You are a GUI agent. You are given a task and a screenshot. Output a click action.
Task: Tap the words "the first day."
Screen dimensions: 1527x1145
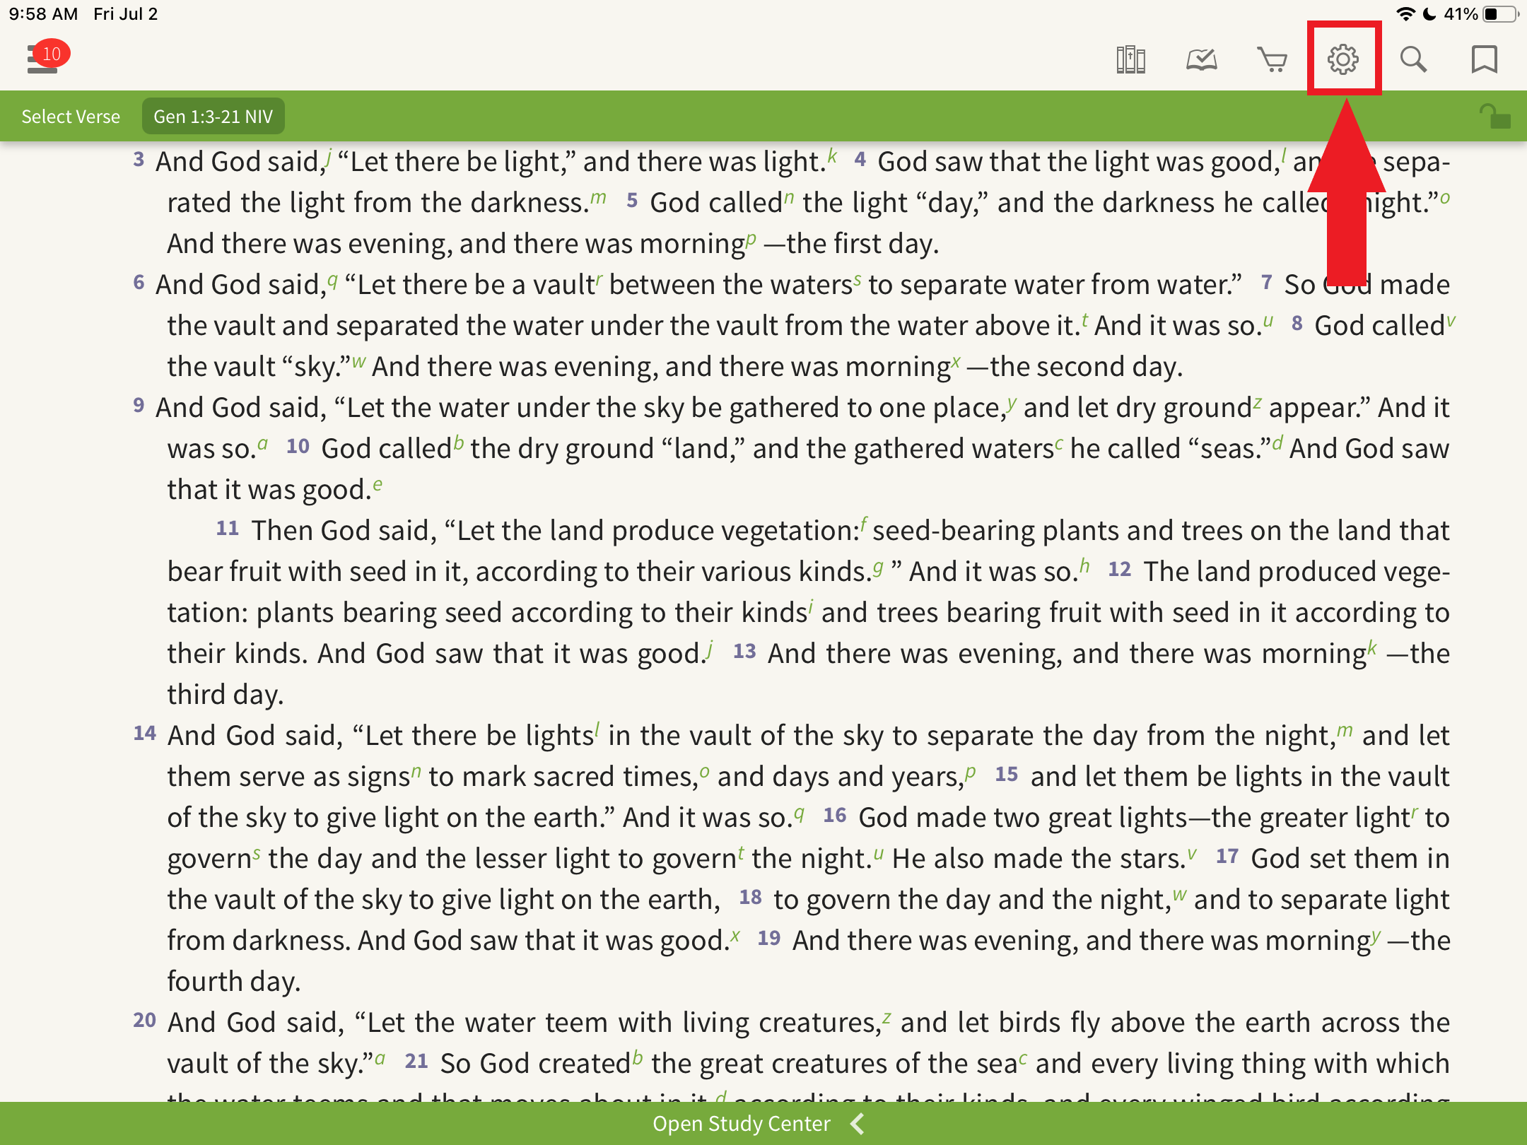(x=862, y=244)
